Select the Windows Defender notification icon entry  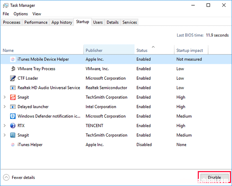(49, 116)
